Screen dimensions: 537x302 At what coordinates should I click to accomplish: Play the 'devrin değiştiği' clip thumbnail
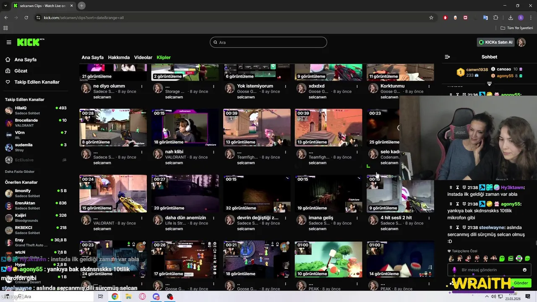click(x=257, y=193)
